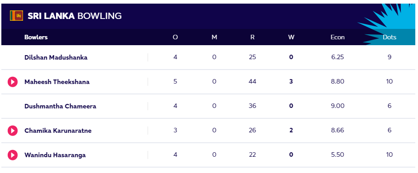Screen dimensions: 418x173
Task: Click the Dots column header
Action: (390, 37)
